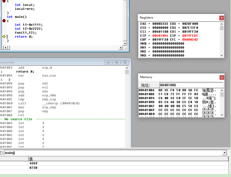Image resolution: width=231 pixels, height=177 pixels.
Task: Click the 值 column header
Action: 128,159
